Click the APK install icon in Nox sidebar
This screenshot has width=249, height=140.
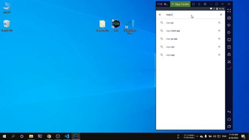pos(229,47)
